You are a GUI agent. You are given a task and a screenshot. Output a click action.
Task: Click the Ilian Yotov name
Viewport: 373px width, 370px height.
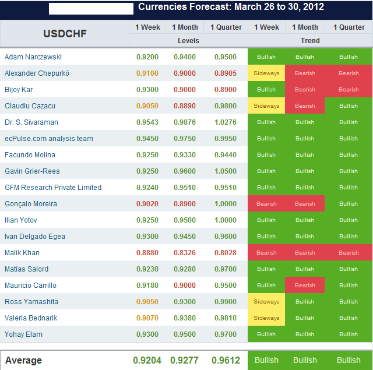pos(21,220)
